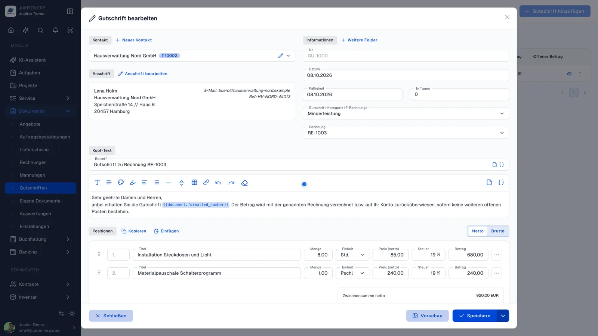Click the Schließen button
598x336 pixels.
point(111,316)
